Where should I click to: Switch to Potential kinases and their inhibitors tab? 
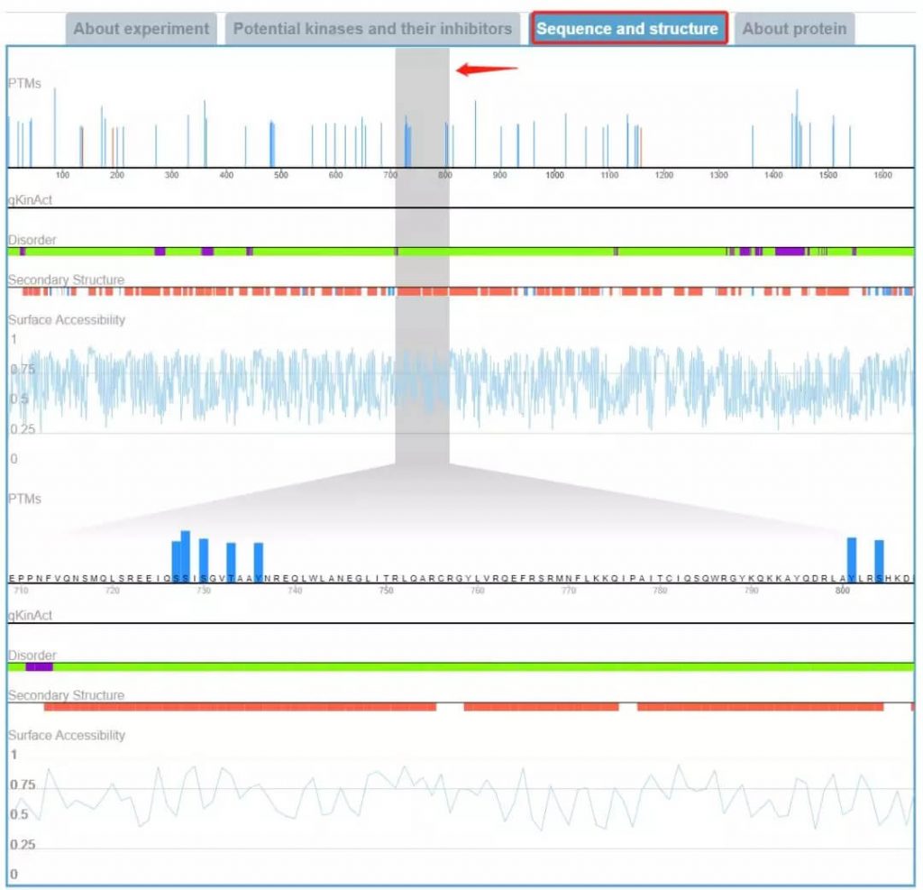(372, 29)
